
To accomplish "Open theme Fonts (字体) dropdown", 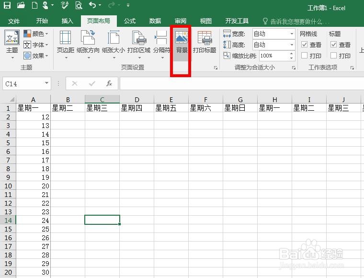I will [36, 45].
